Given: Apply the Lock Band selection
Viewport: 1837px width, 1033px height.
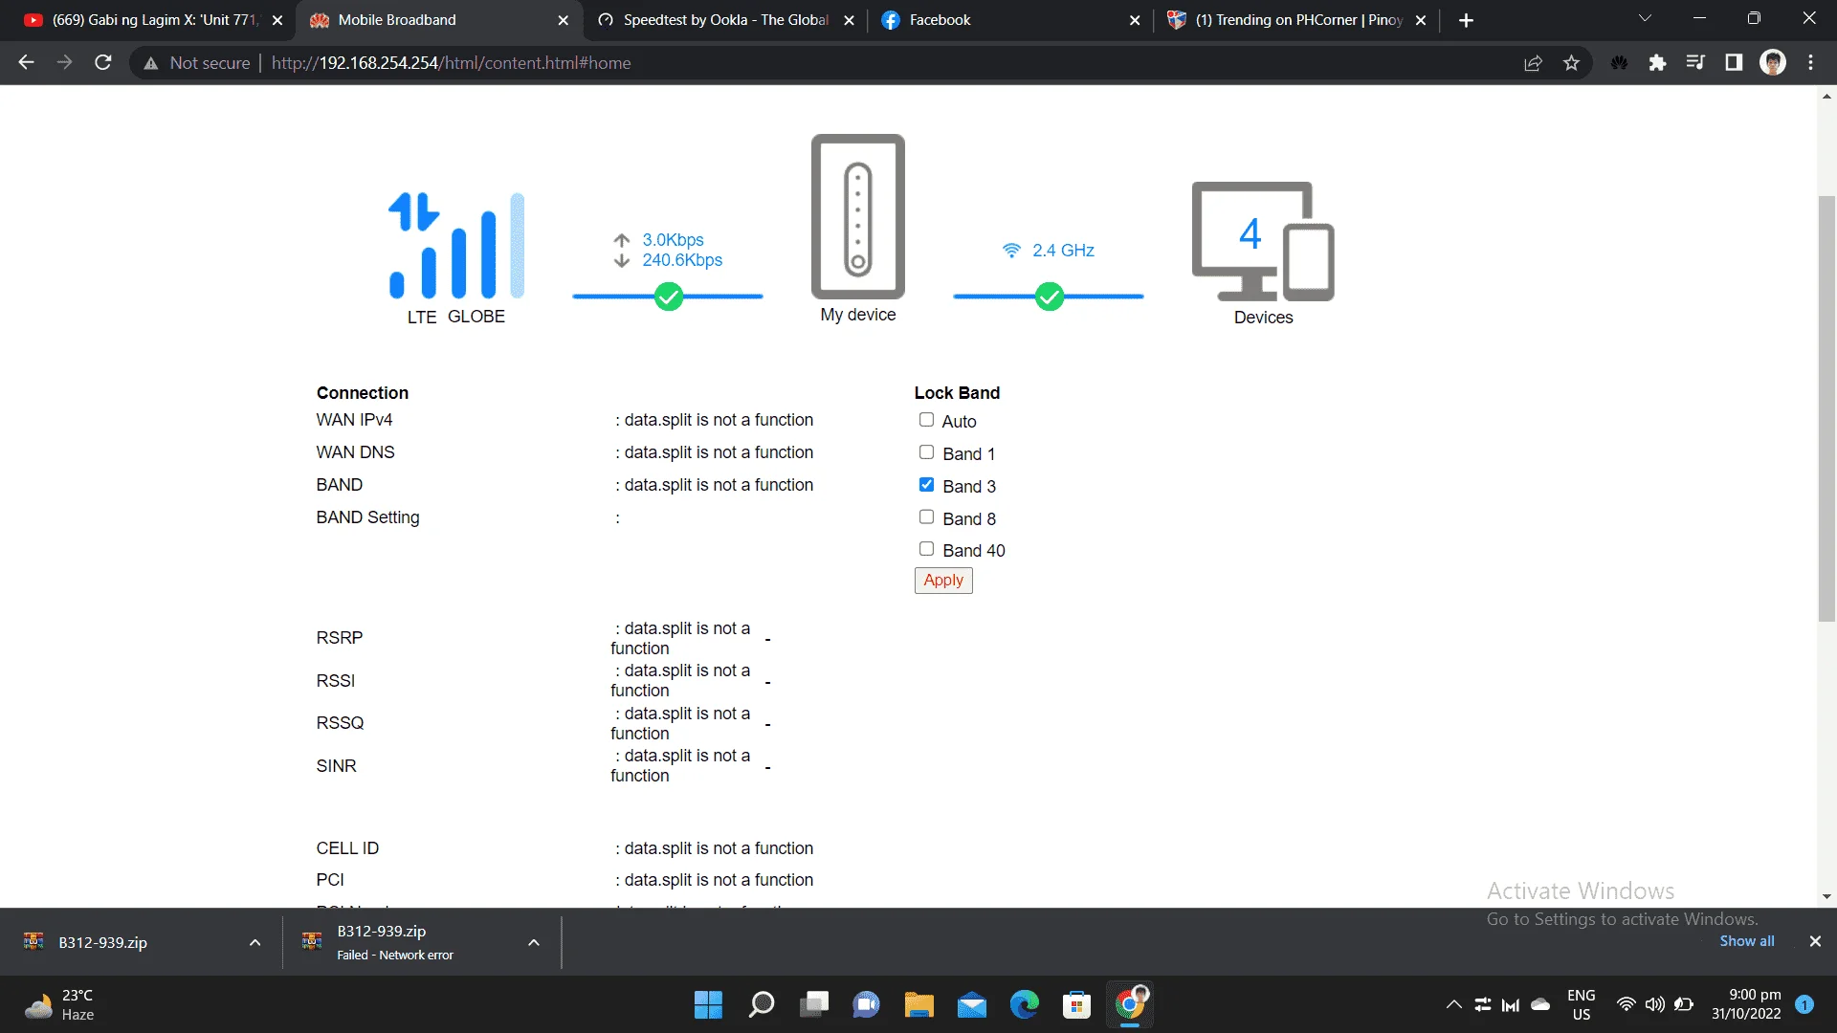Looking at the screenshot, I should [943, 581].
